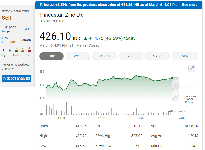Click the olive Hold rating bar
The image size is (205, 150).
[x=16, y=51]
